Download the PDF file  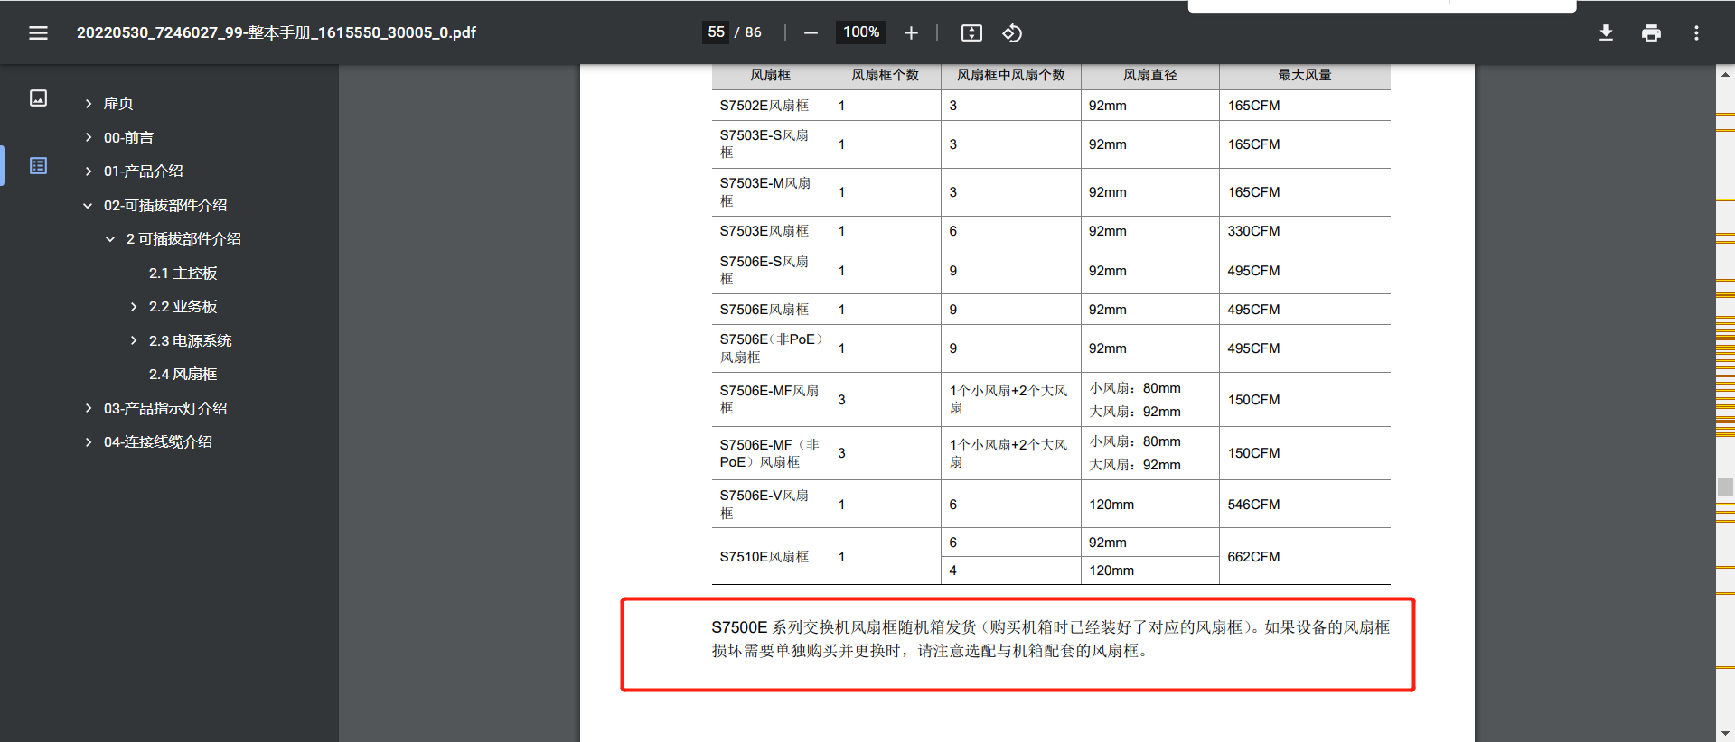[1606, 32]
